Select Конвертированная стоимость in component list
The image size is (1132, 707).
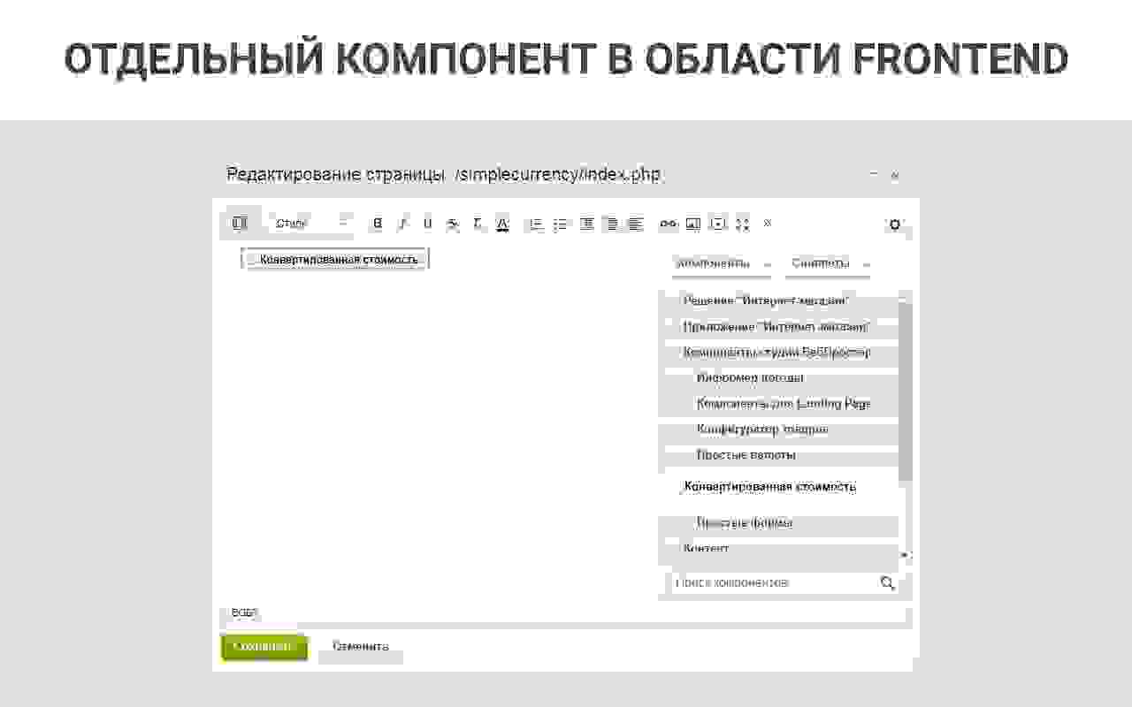769,487
